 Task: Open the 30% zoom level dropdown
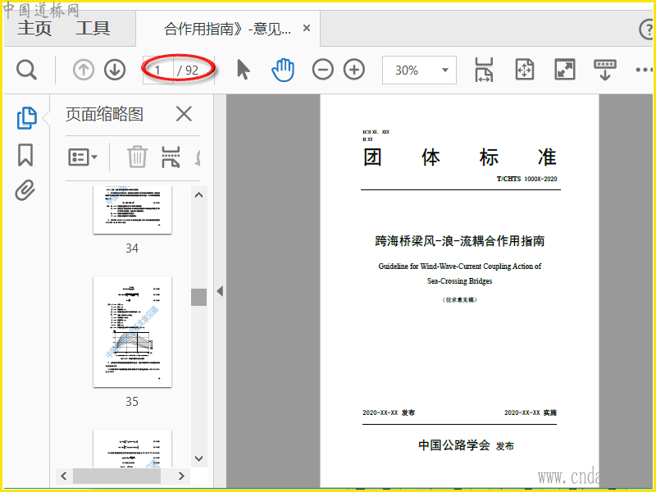(419, 71)
